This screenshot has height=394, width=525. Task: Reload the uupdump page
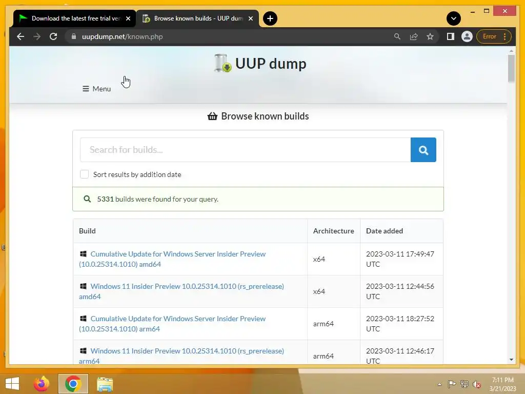[53, 36]
